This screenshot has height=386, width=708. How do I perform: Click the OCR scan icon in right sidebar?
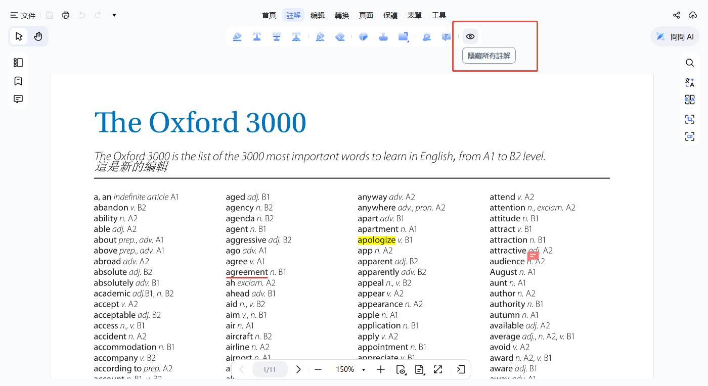click(x=690, y=119)
